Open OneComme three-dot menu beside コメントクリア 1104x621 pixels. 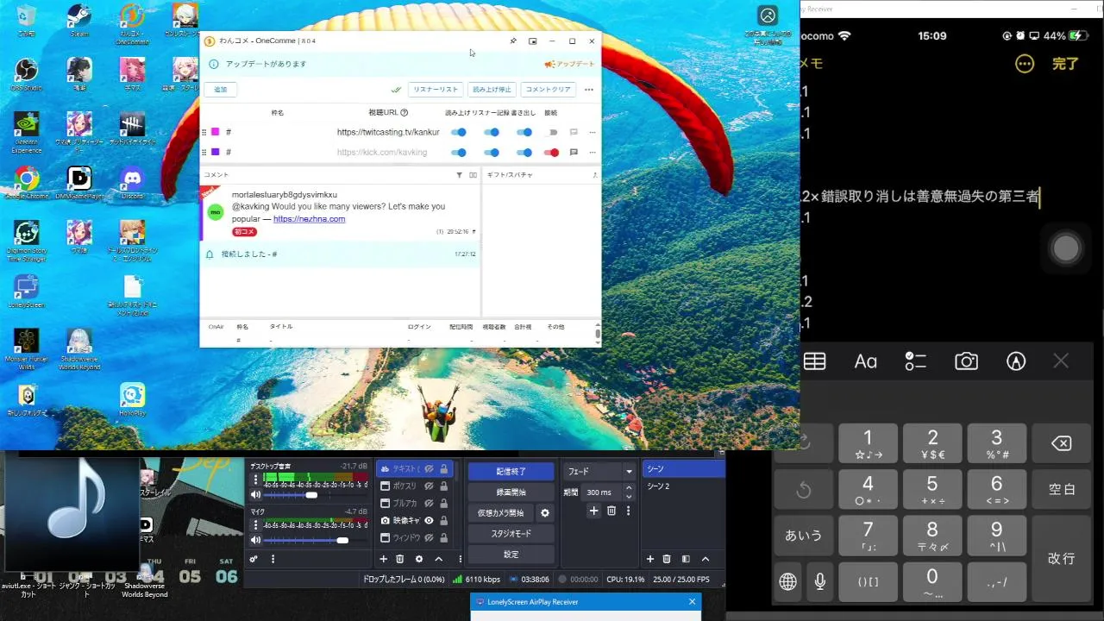[589, 90]
